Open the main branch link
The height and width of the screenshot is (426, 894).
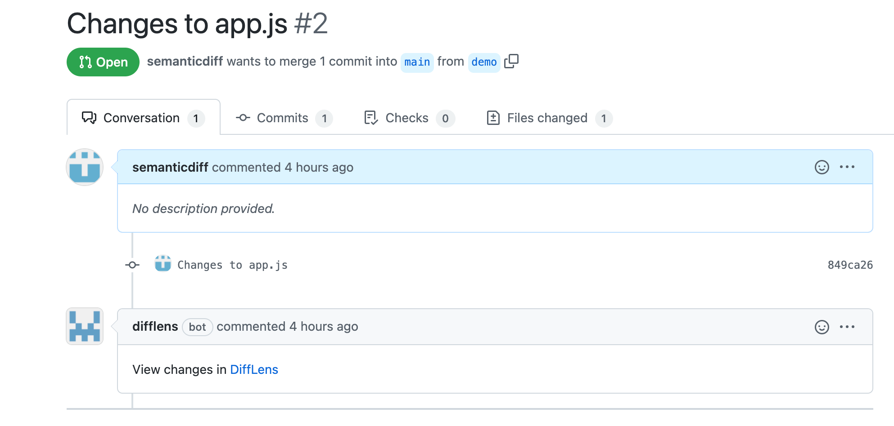point(417,62)
